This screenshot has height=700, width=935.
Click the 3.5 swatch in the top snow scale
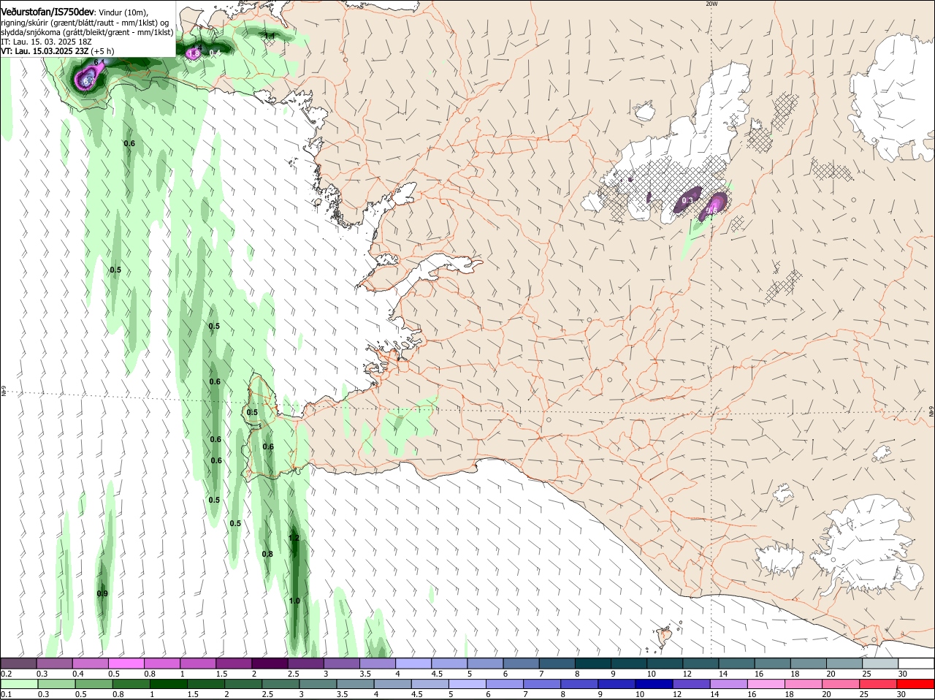pyautogui.click(x=377, y=663)
